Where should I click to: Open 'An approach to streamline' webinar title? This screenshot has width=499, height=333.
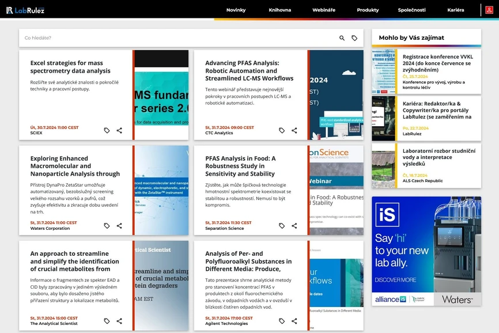pyautogui.click(x=74, y=261)
